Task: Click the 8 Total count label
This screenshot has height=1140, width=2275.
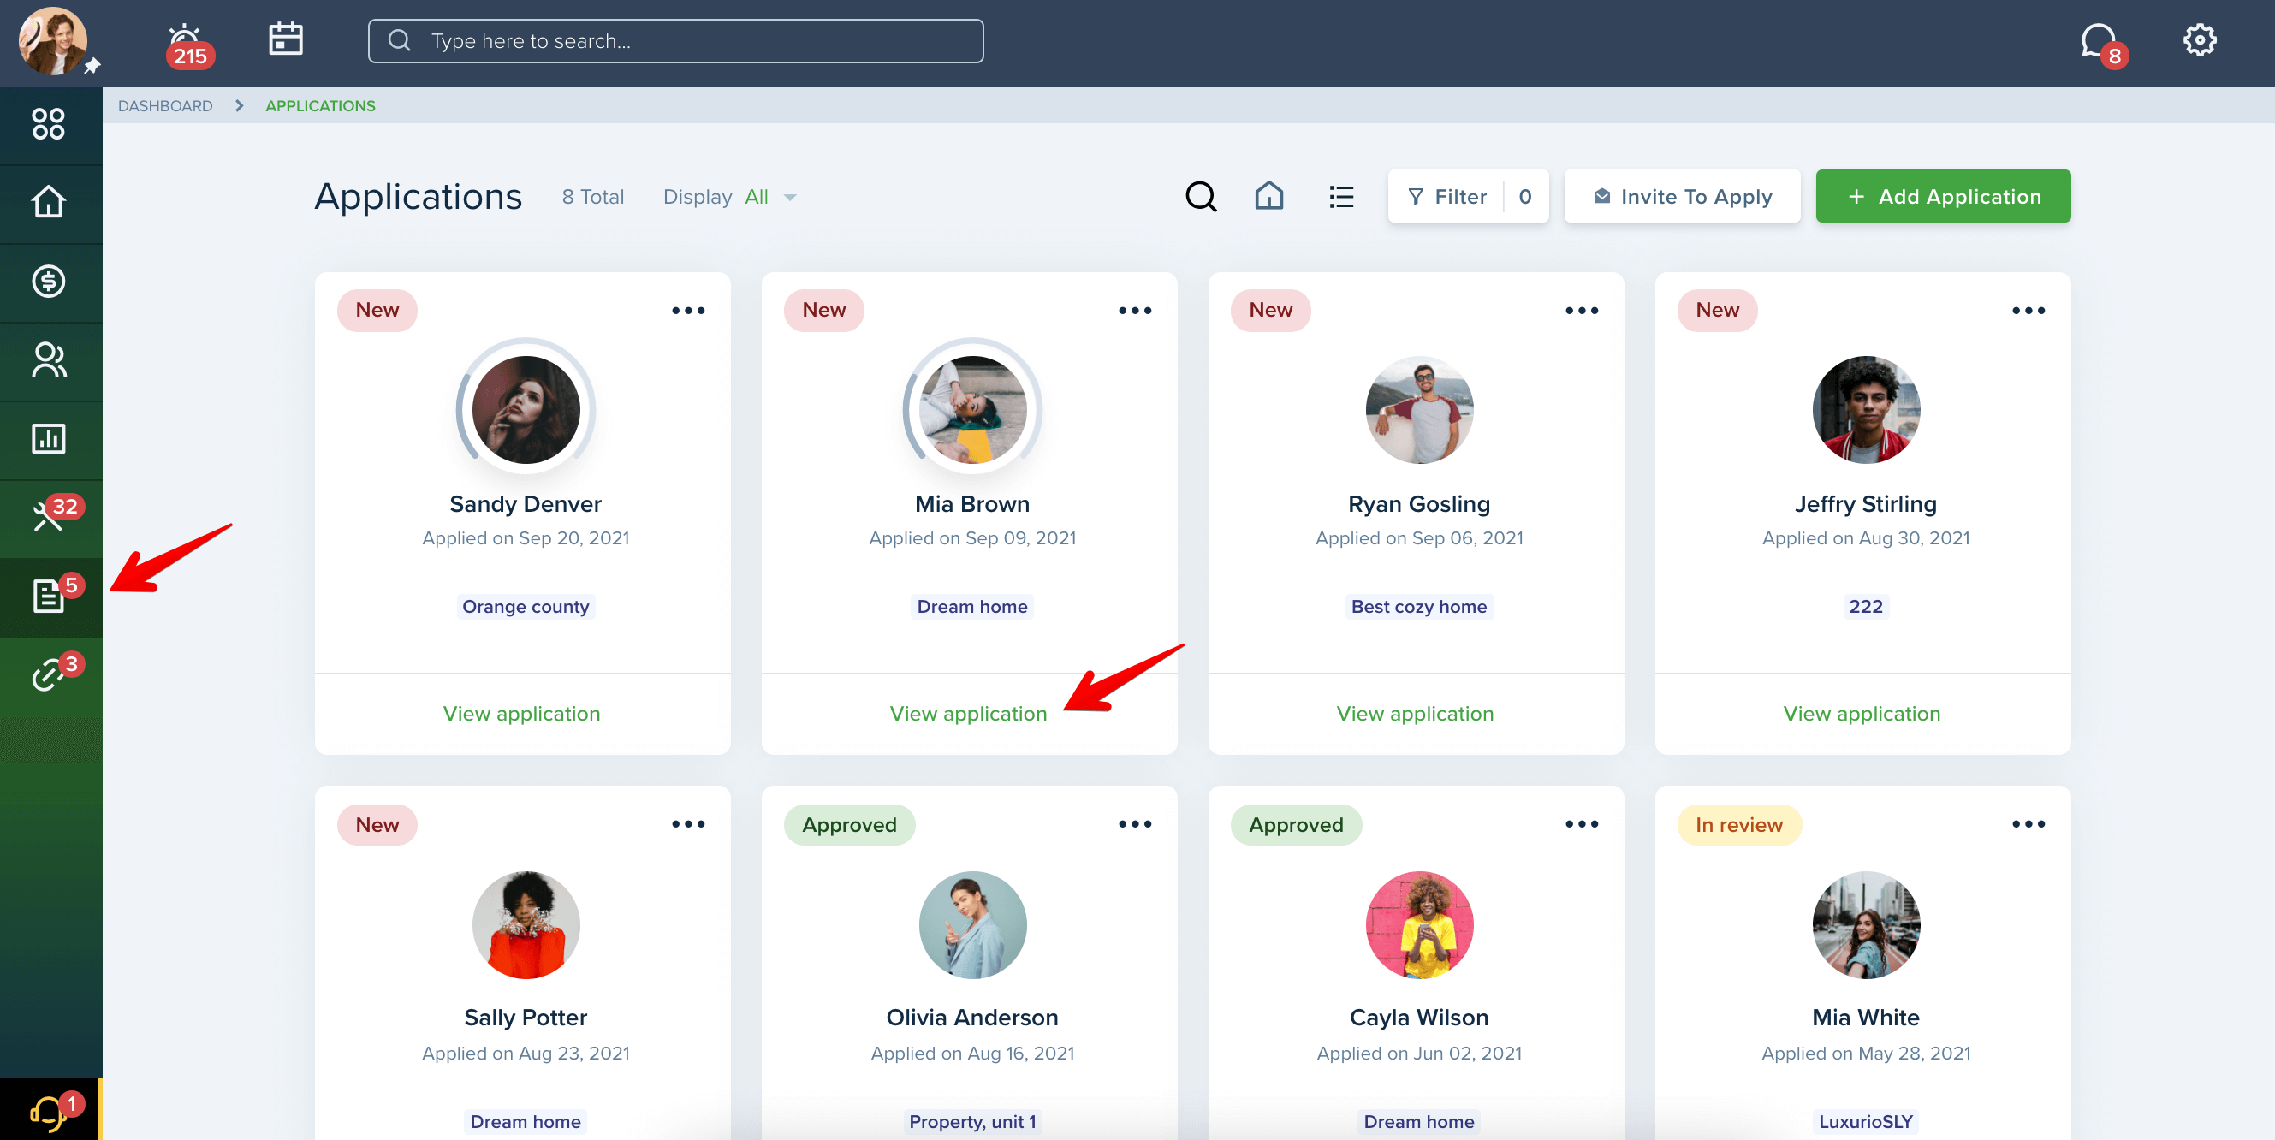Action: pos(592,197)
